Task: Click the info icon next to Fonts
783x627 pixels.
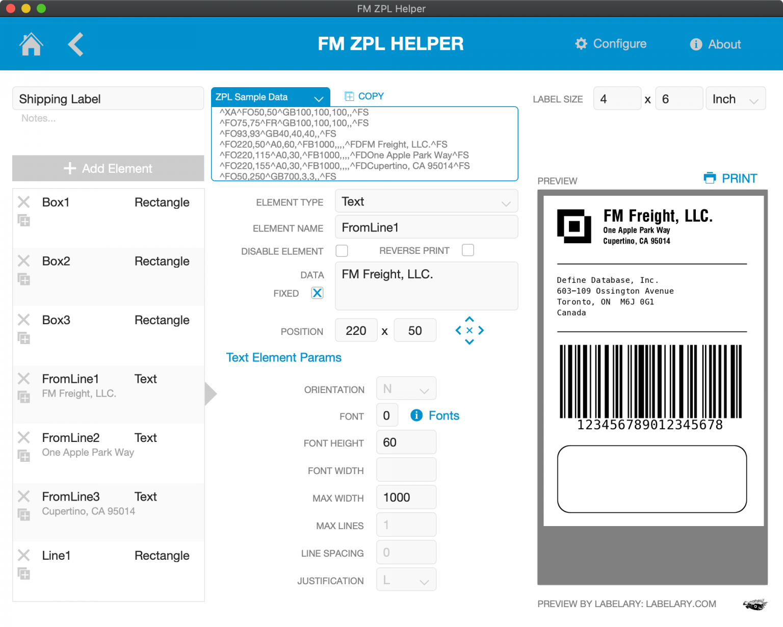Action: 416,415
